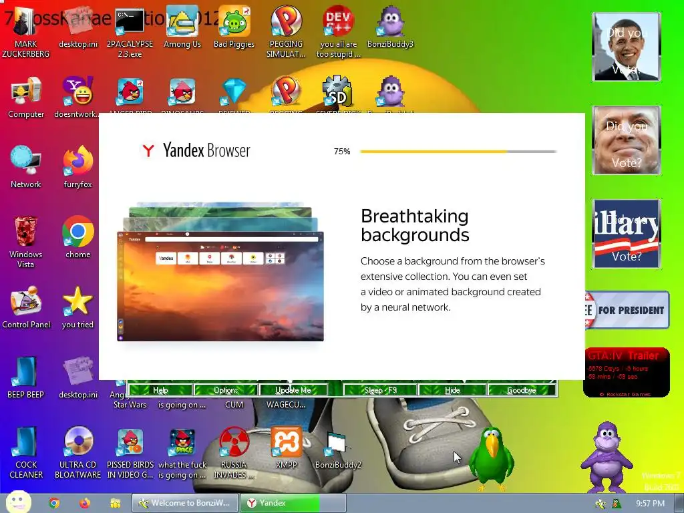
Task: Click Goodbye in the Bonzi menu bar
Action: pos(522,390)
